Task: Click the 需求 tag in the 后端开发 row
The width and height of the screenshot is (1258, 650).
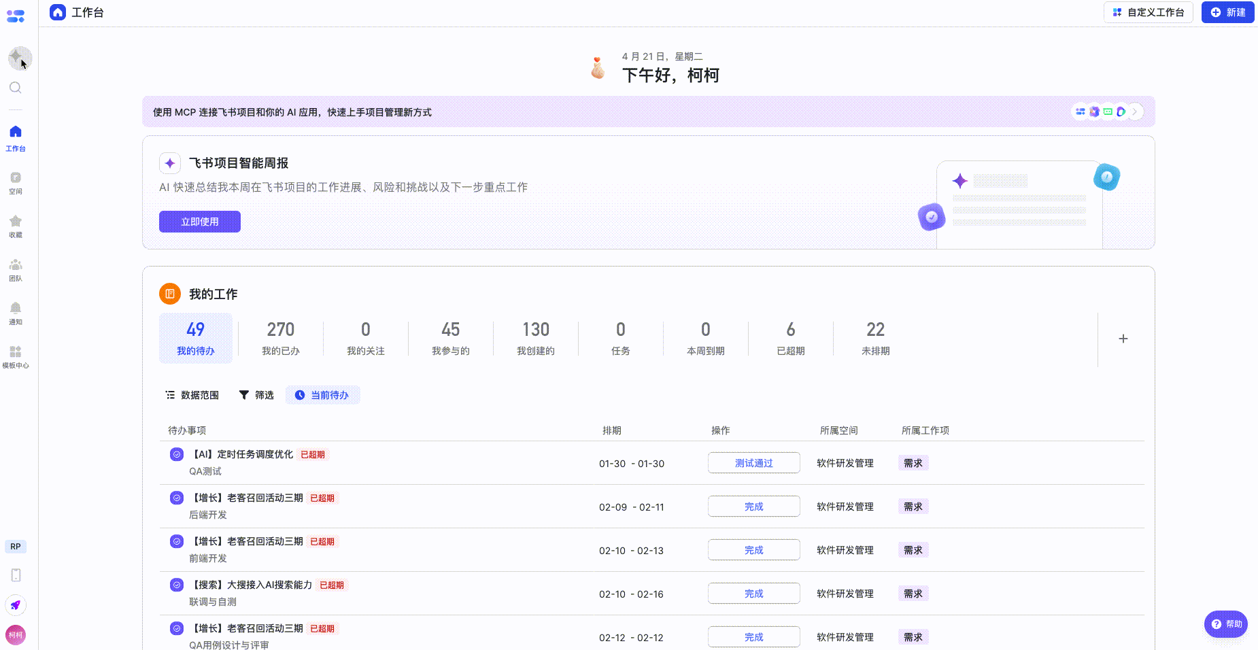Action: pyautogui.click(x=913, y=507)
